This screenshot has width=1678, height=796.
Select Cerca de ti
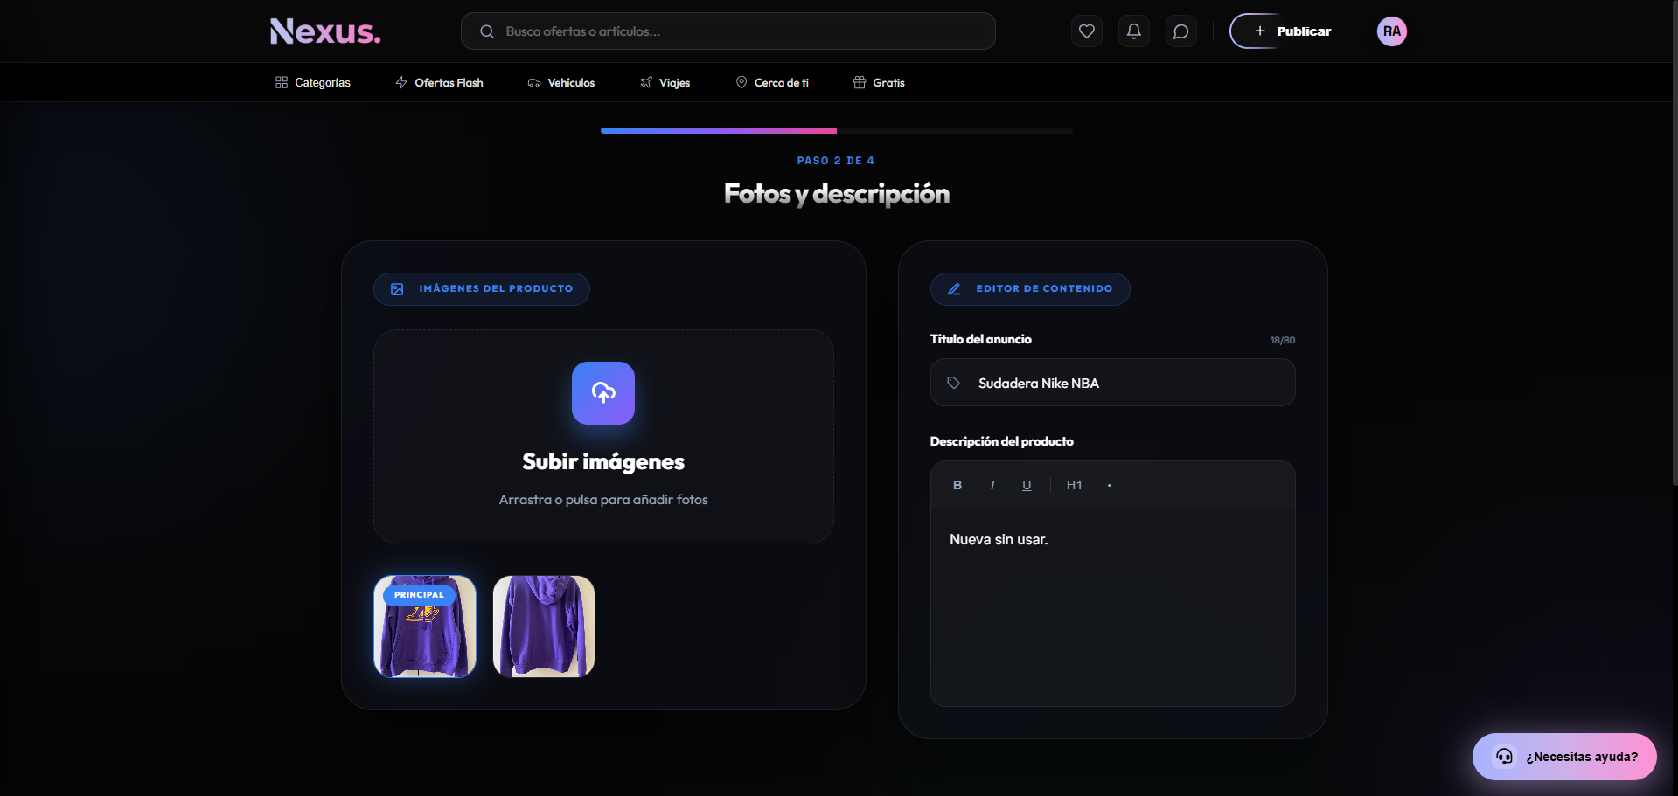[772, 82]
